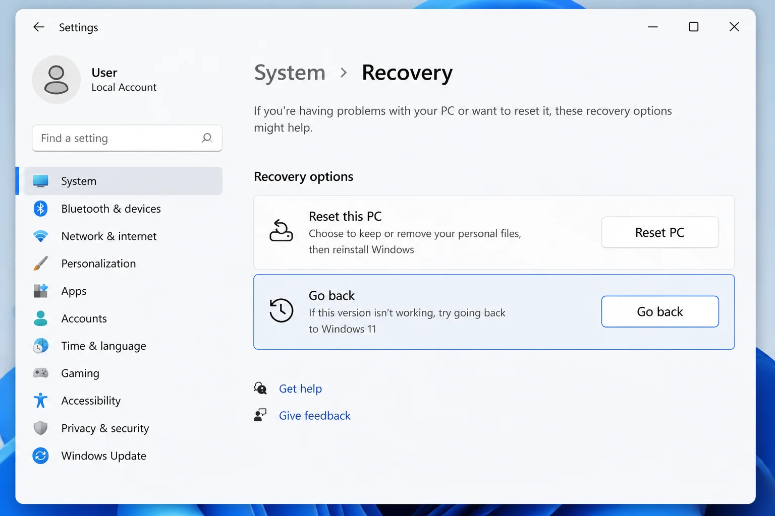Viewport: 775px width, 516px height.
Task: Click the System monitor icon in sidebar
Action: click(41, 181)
